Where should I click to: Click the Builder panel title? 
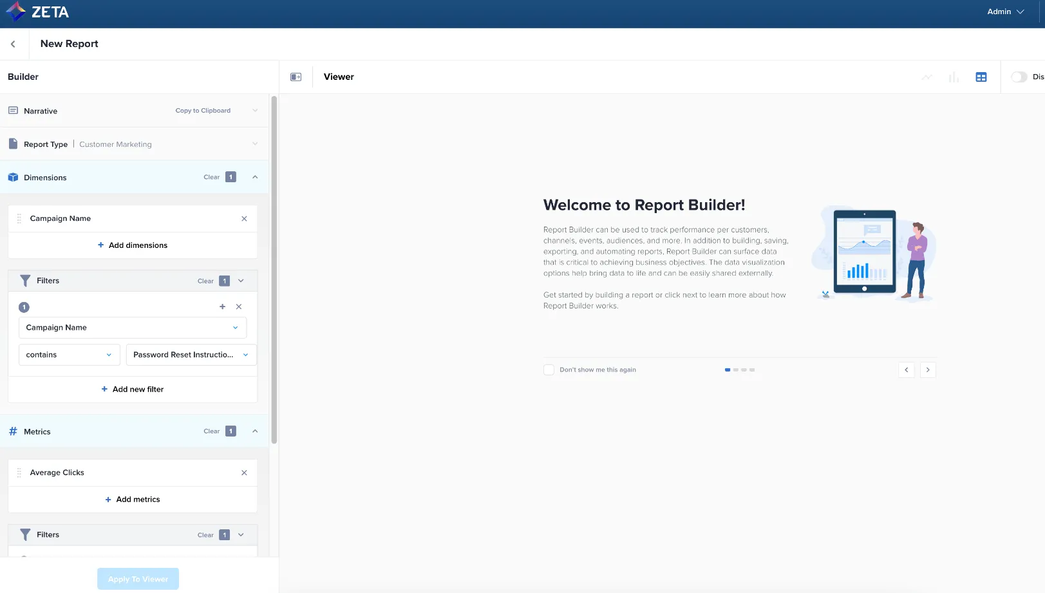pyautogui.click(x=23, y=77)
